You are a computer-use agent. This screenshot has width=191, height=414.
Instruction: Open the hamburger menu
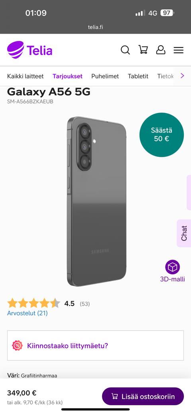[x=179, y=50]
